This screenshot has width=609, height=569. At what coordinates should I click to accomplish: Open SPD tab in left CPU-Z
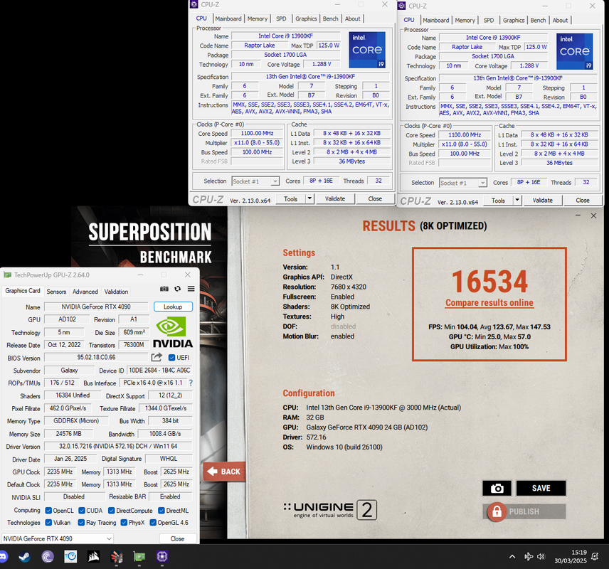[281, 18]
